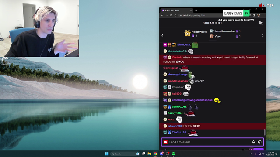Go forward in browser history
Viewport: 280px width, 157px height.
click(167, 15)
